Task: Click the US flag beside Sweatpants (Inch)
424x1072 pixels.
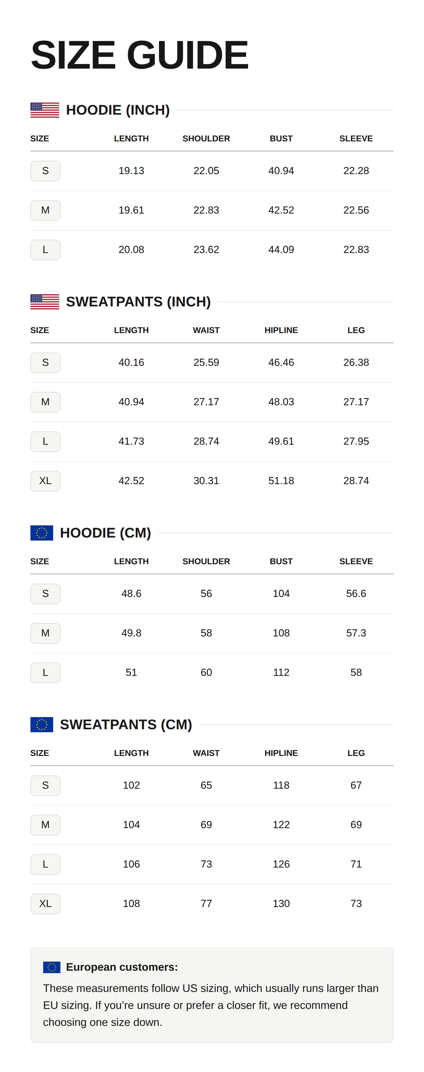Action: click(45, 302)
